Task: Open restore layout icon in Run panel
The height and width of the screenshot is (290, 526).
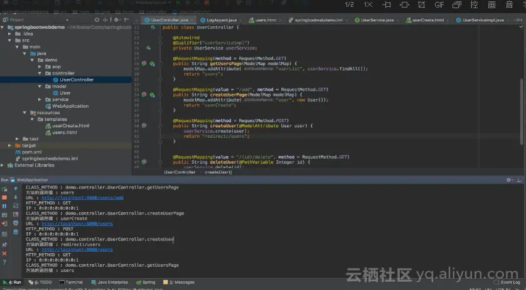Action: (4, 234)
